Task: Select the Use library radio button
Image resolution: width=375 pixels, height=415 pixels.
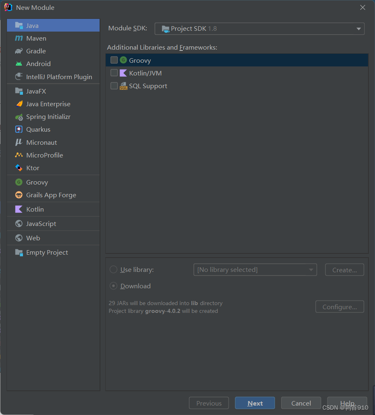Action: tap(114, 269)
